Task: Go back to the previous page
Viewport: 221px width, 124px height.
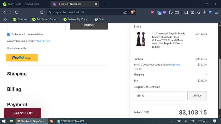Action: 4,12
